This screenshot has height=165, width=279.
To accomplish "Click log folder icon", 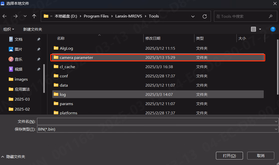I will click(56, 94).
